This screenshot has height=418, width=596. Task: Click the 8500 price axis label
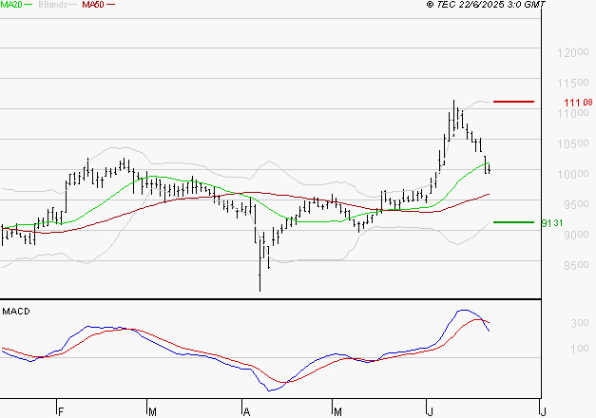(x=576, y=265)
